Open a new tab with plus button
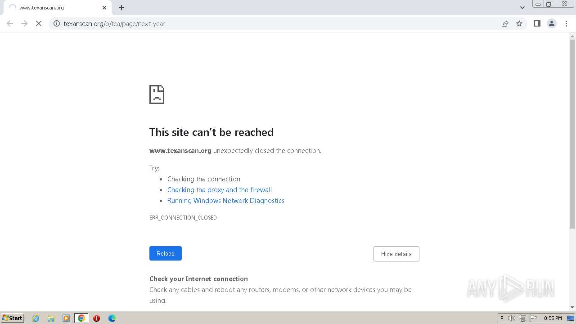 (121, 8)
